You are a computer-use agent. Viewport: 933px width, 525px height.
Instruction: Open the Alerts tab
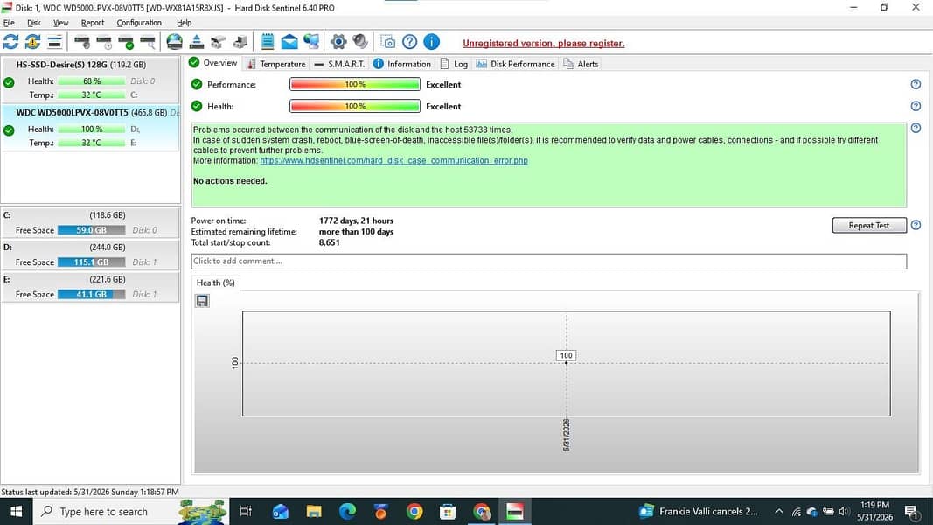[x=581, y=64]
